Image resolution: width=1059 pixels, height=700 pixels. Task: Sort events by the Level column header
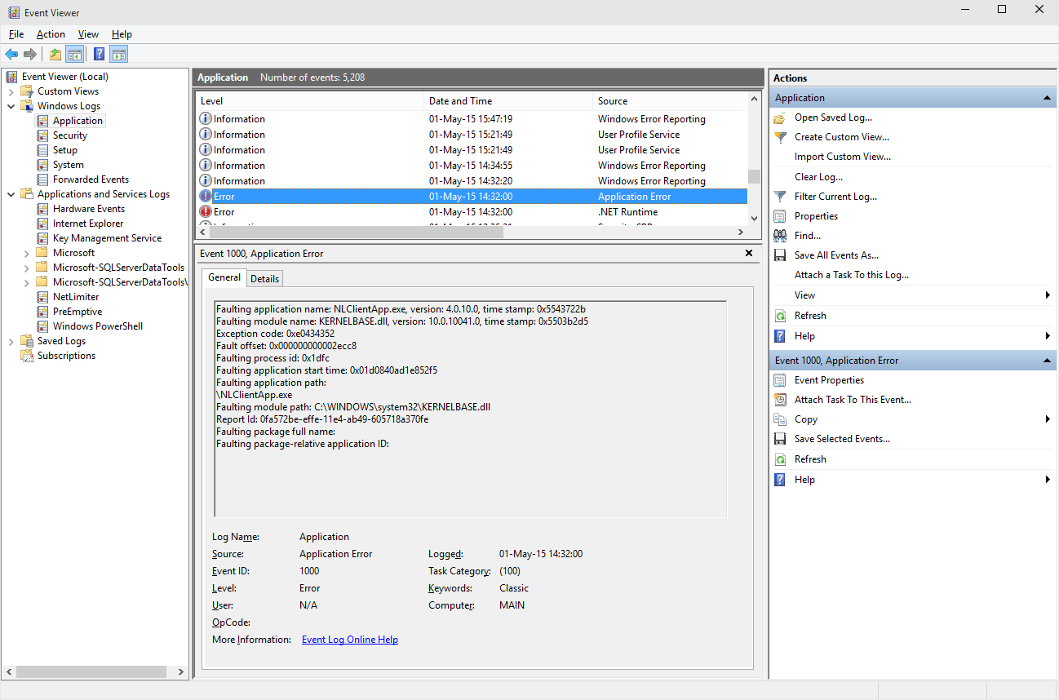311,101
